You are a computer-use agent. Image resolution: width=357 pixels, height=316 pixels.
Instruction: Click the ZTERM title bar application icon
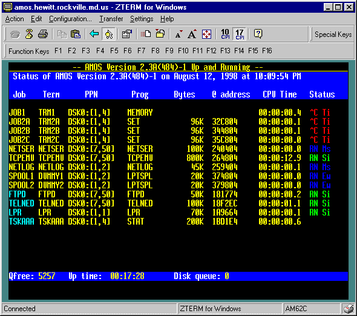click(7, 7)
